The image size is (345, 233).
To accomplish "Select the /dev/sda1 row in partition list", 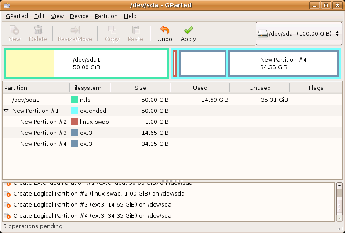I will click(172, 100).
